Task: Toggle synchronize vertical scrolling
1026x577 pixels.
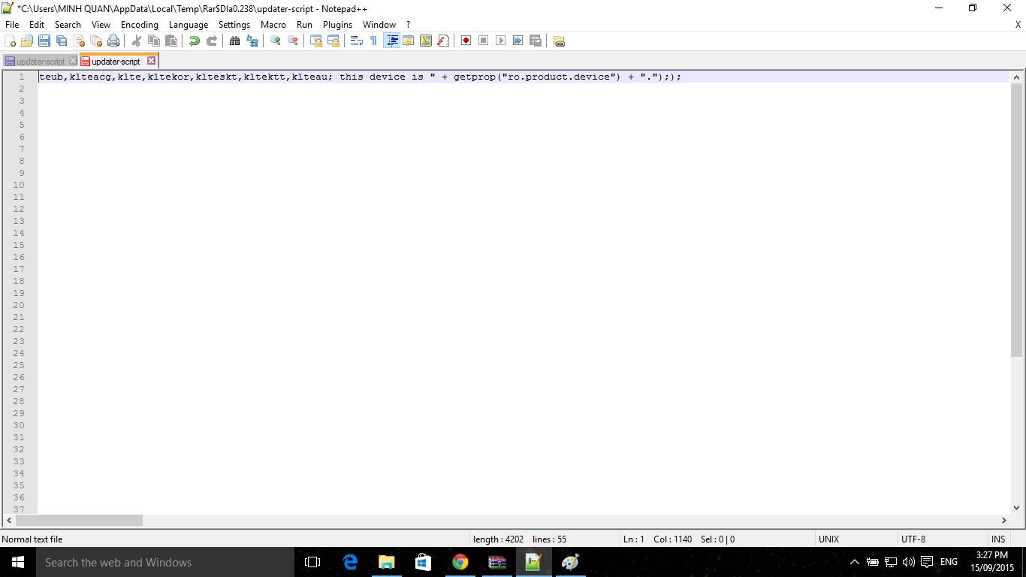Action: click(316, 41)
